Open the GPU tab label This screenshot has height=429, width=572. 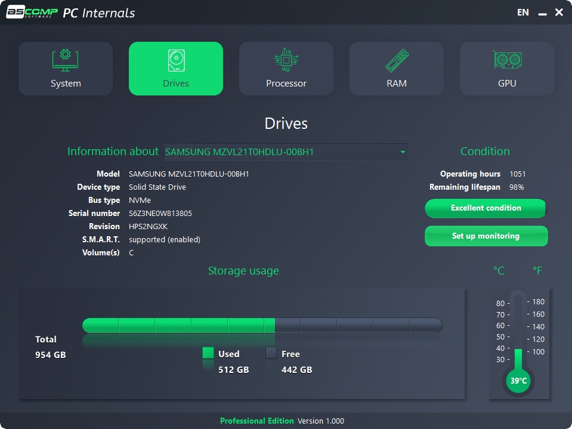click(x=507, y=84)
